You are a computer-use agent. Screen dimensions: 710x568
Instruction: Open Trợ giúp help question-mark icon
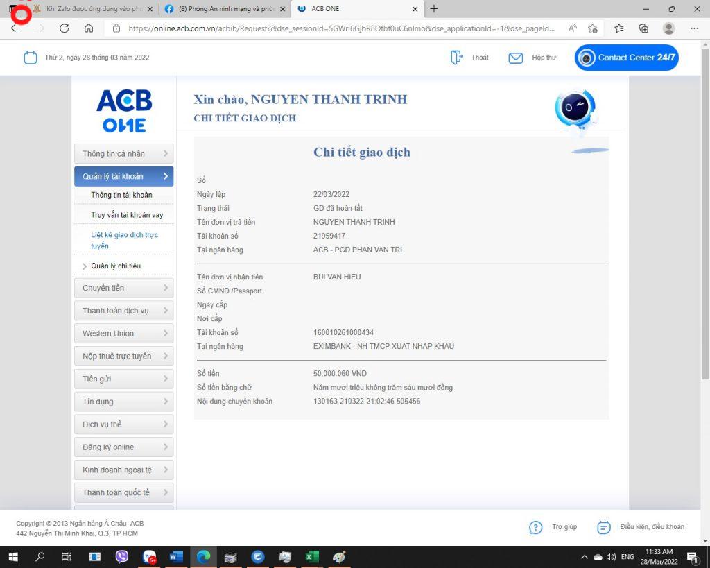535,527
